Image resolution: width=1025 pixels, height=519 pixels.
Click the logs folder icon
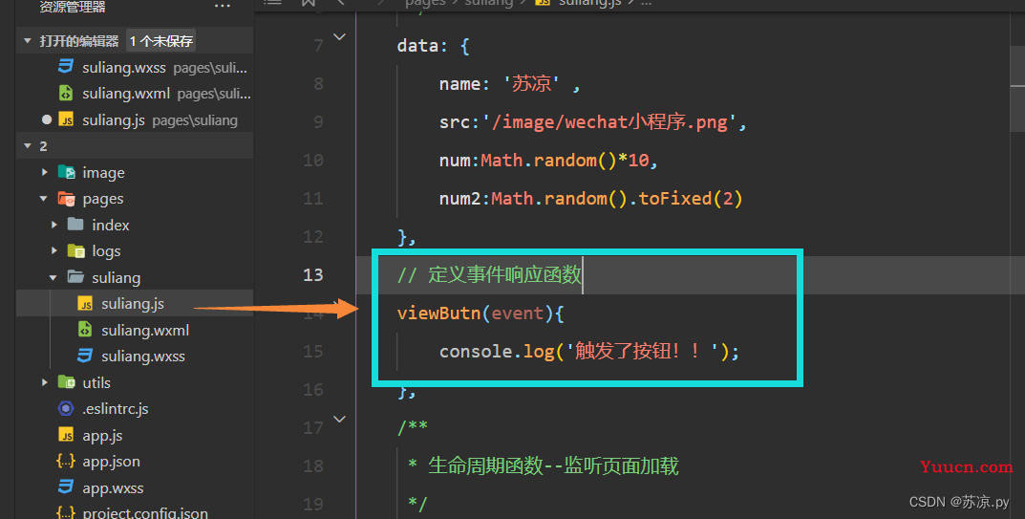click(x=75, y=250)
